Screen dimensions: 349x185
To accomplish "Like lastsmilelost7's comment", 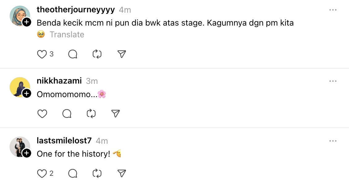I will click(42, 174).
